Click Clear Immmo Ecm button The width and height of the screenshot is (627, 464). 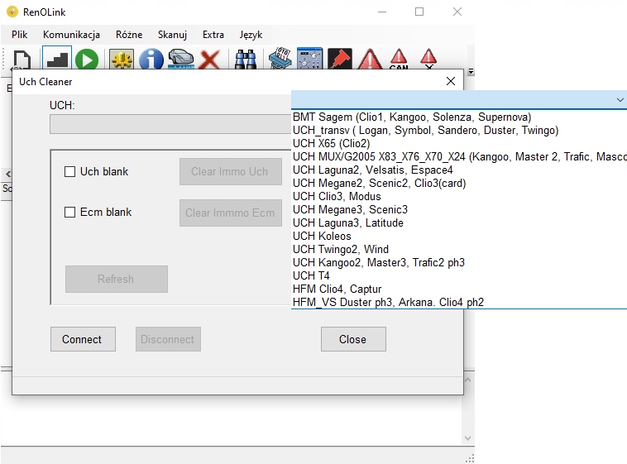click(x=230, y=213)
